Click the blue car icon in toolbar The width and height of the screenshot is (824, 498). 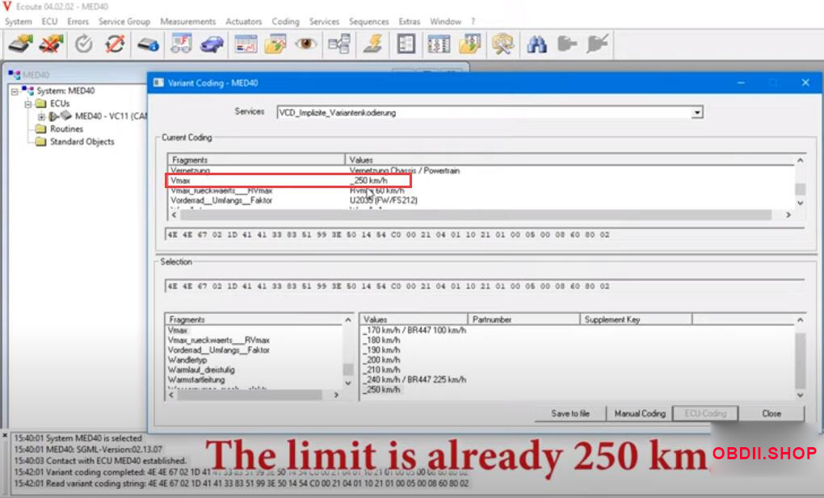212,44
